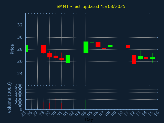This screenshot has height=123, width=164.
Task: Select the 26 price axis label
Action: (x=20, y=61)
